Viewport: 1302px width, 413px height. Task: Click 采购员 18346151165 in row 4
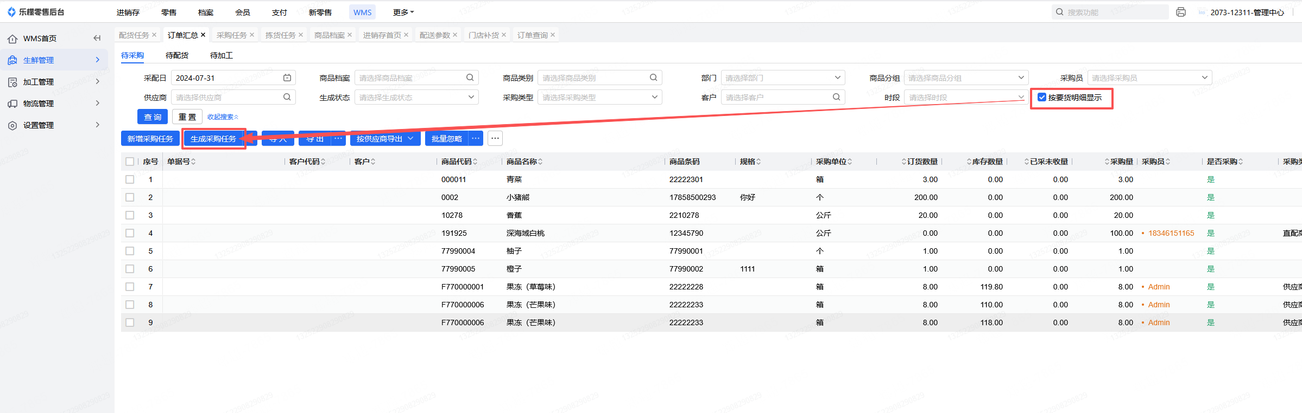(x=1171, y=233)
